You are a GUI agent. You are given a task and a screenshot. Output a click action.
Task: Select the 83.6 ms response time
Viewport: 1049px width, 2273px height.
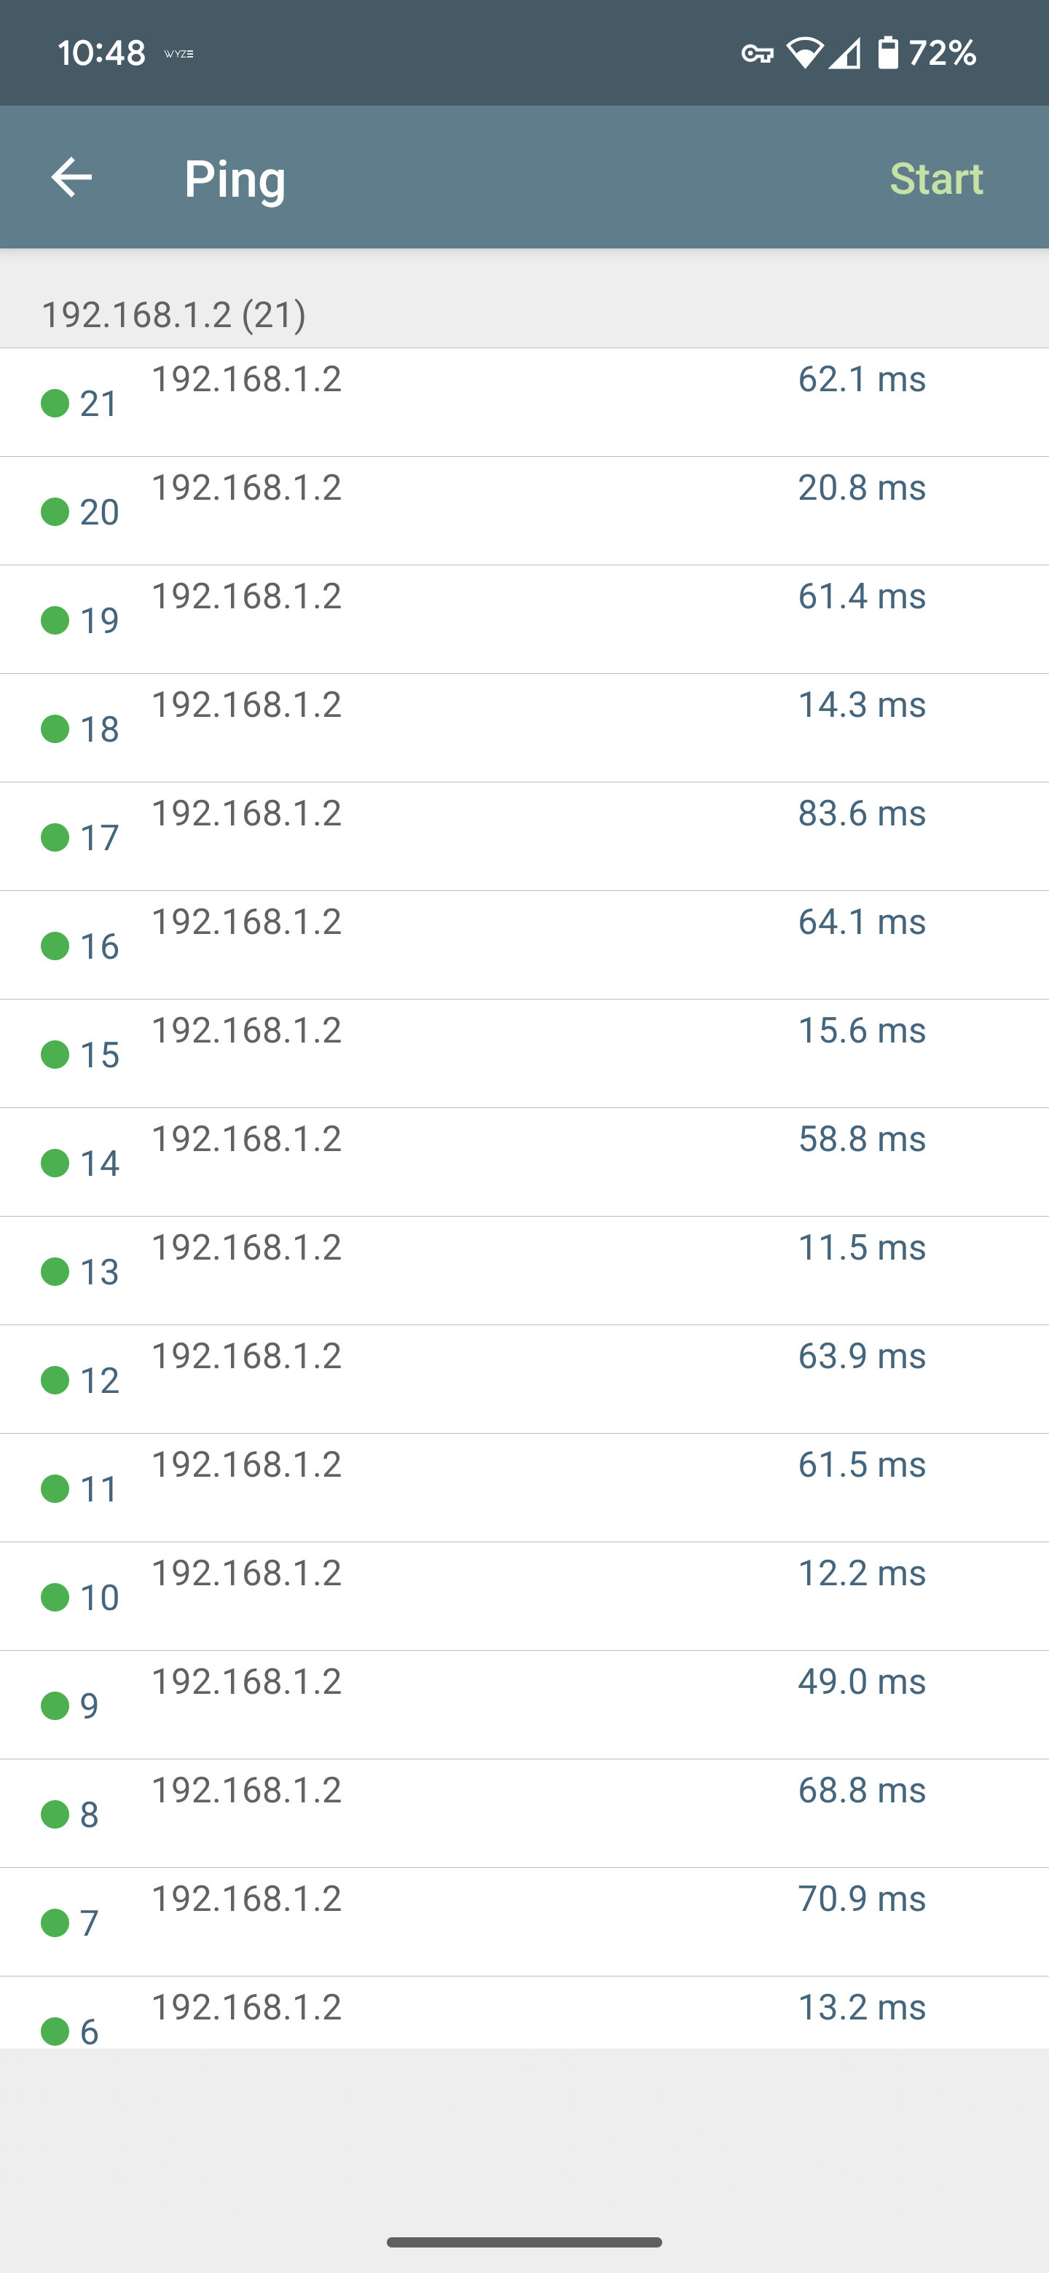click(861, 812)
